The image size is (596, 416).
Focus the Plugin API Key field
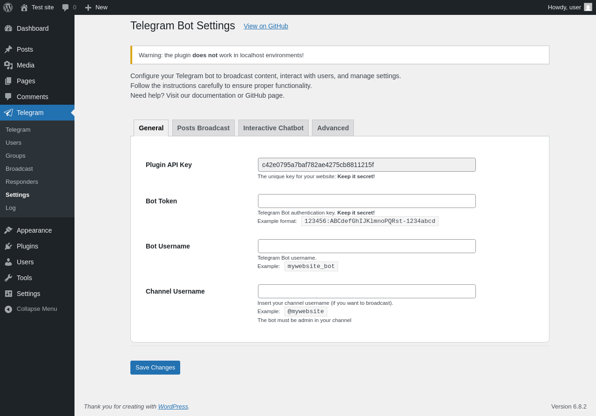(367, 165)
